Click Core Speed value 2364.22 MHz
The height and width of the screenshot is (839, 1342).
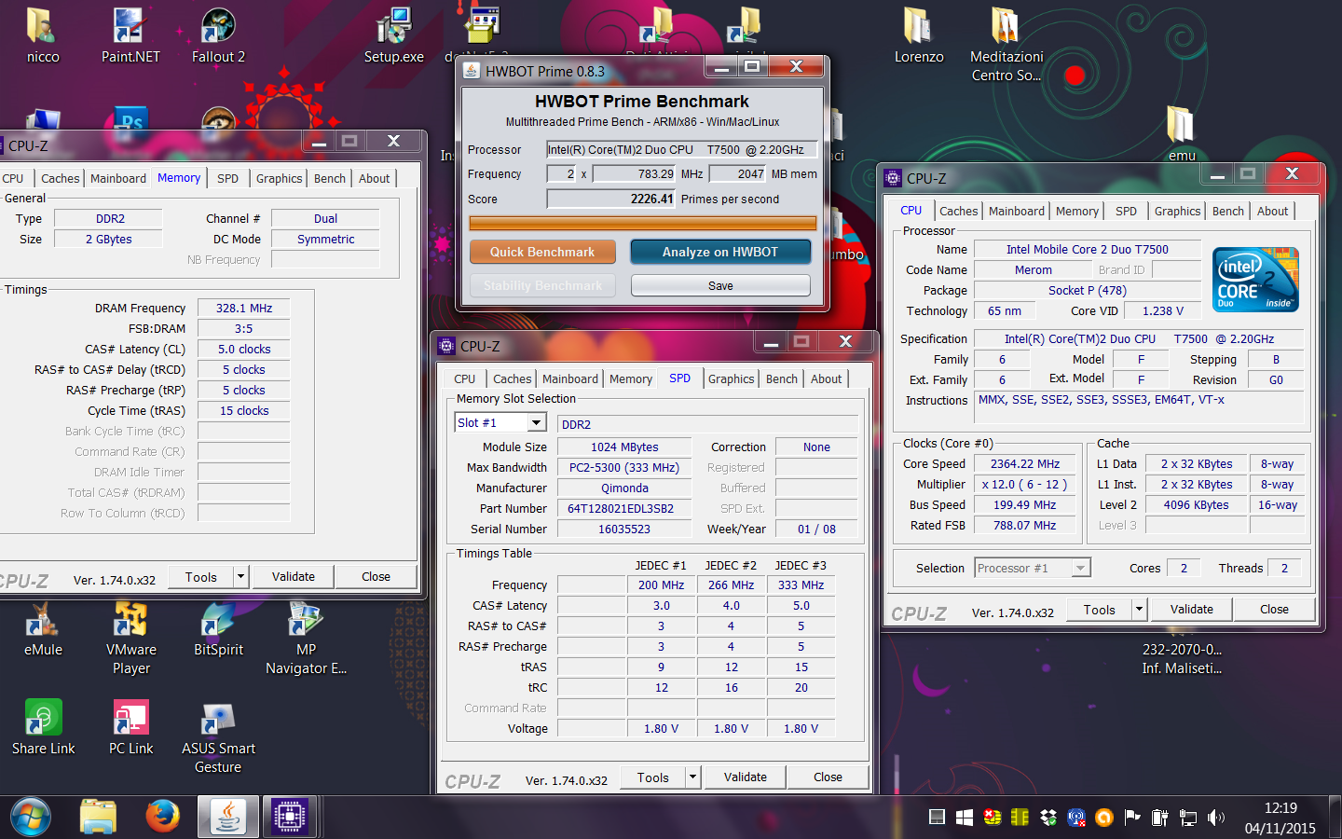pos(1024,463)
